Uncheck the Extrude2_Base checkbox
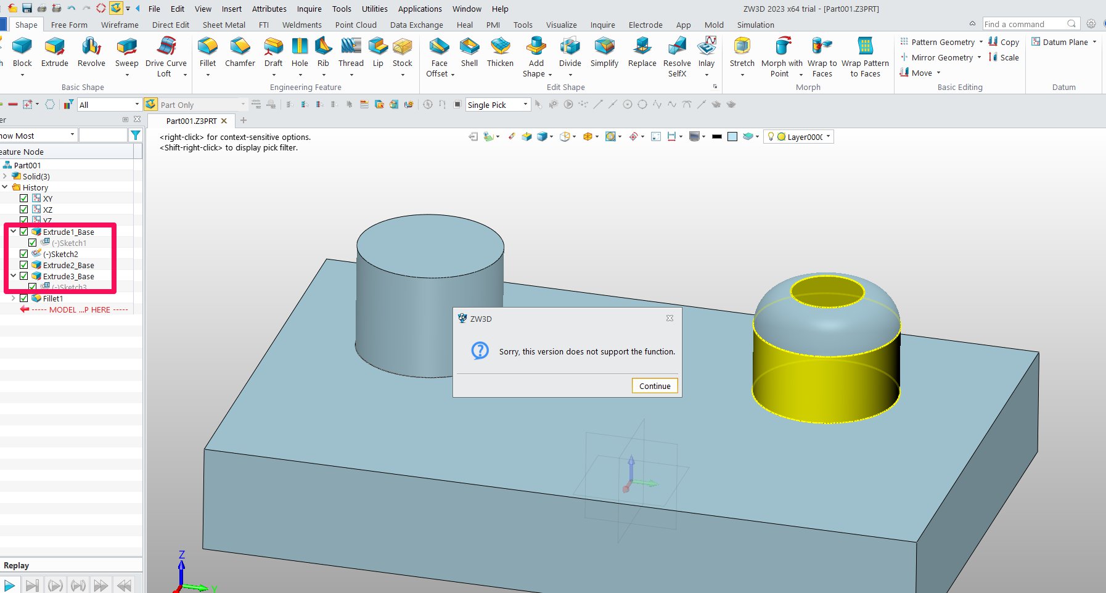The image size is (1106, 593). point(23,265)
